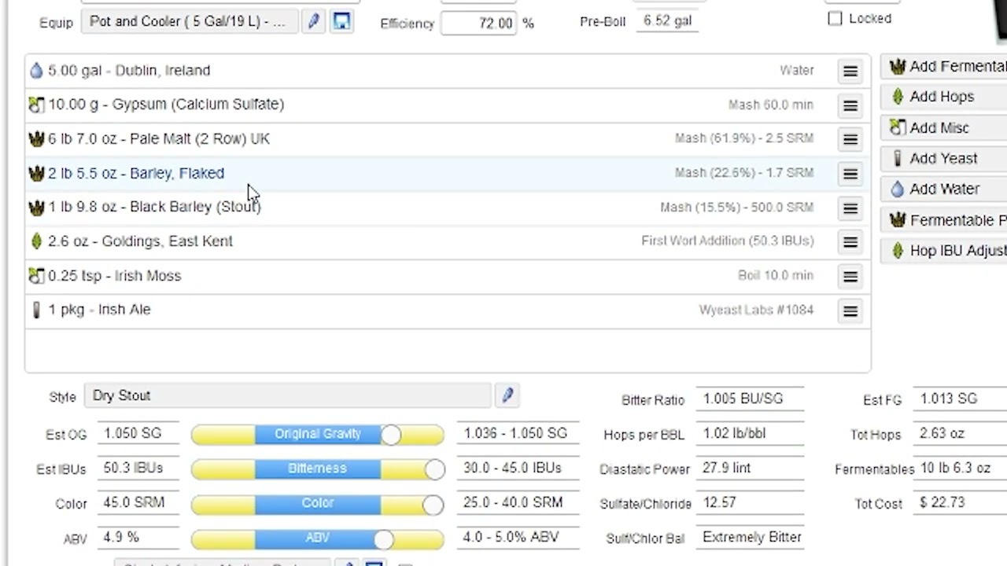1007x566 pixels.
Task: Click hop icon beside Goldings, East Kent
Action: click(36, 241)
